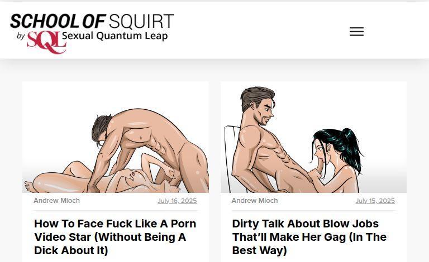This screenshot has width=429, height=262.
Task: Click the man's brown hair in left illustration
Action: pyautogui.click(x=101, y=128)
